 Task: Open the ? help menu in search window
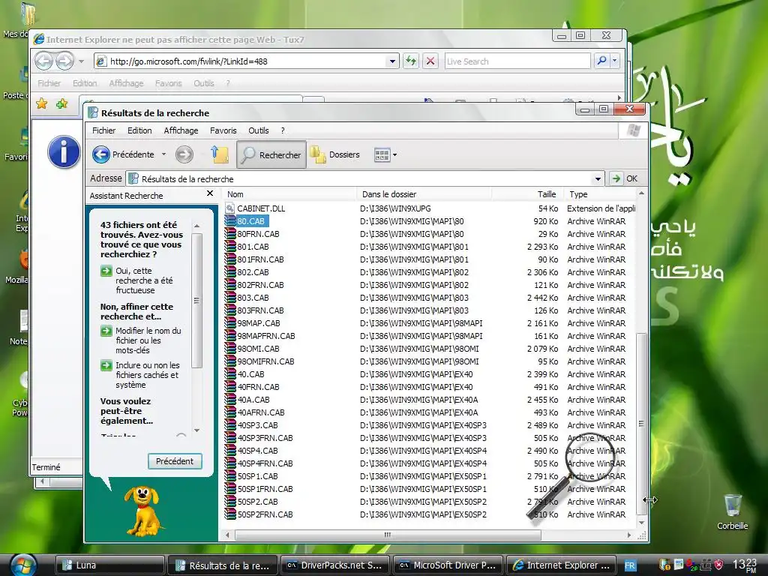tap(283, 130)
